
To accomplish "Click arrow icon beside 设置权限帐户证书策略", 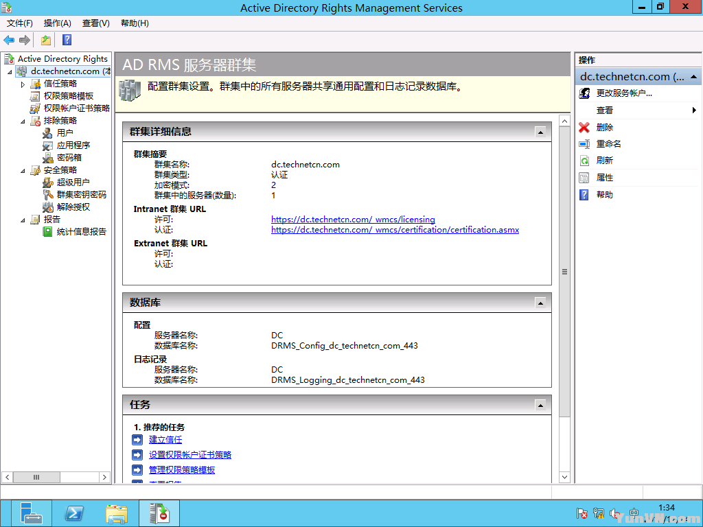I will coord(137,456).
